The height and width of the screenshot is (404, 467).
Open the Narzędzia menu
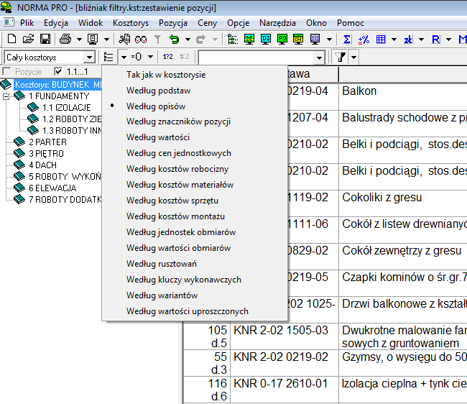coord(277,22)
